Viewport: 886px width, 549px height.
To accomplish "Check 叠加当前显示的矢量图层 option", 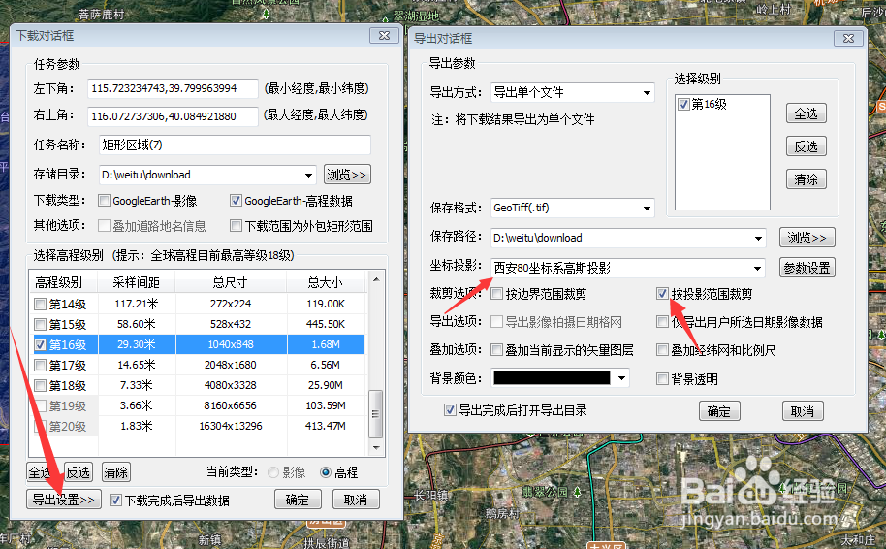I will tap(496, 350).
